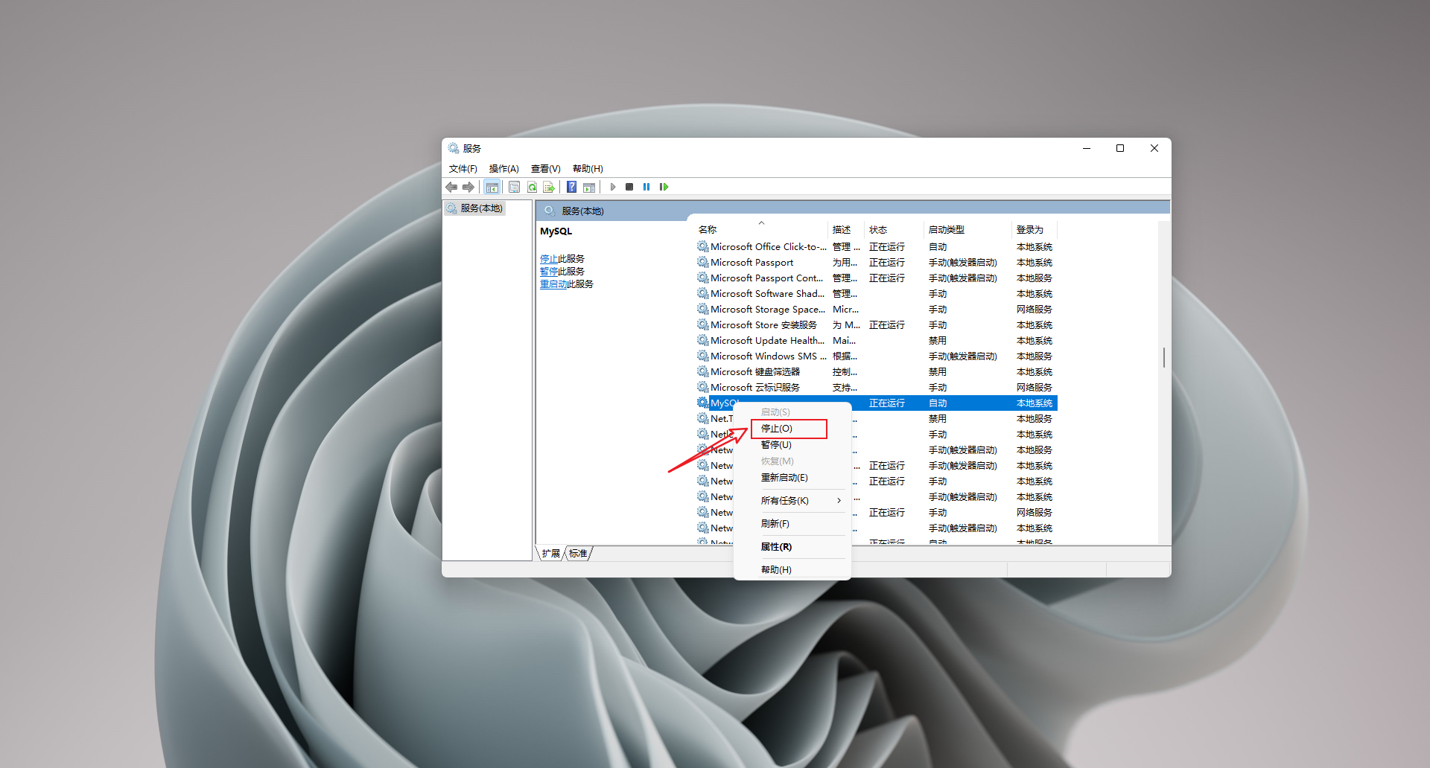Select Microsoft Passport Container service row
This screenshot has width=1430, height=768.
[876, 278]
